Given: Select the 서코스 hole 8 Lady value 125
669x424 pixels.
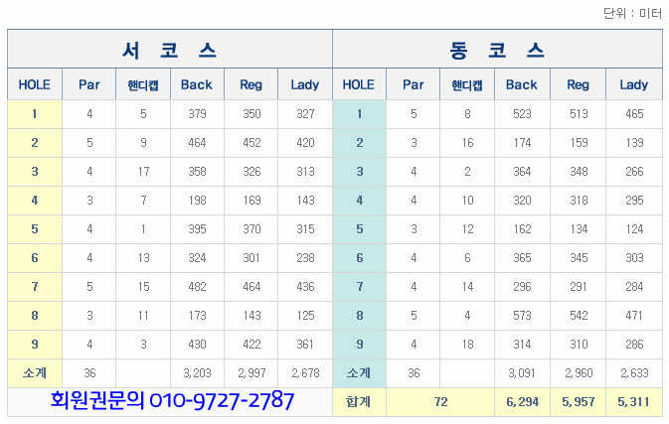Looking at the screenshot, I should point(305,316).
